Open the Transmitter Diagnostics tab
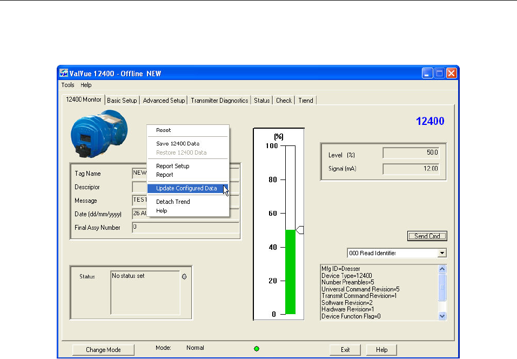 coord(219,101)
